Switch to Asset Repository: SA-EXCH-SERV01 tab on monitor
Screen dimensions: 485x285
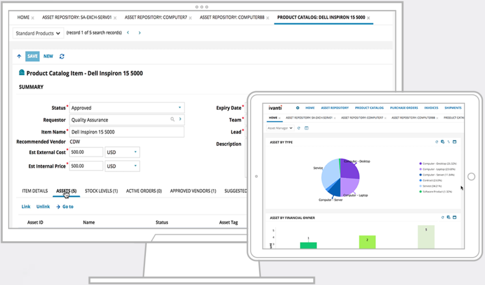pos(77,18)
